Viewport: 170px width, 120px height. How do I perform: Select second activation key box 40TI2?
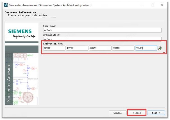pyautogui.click(x=77, y=48)
